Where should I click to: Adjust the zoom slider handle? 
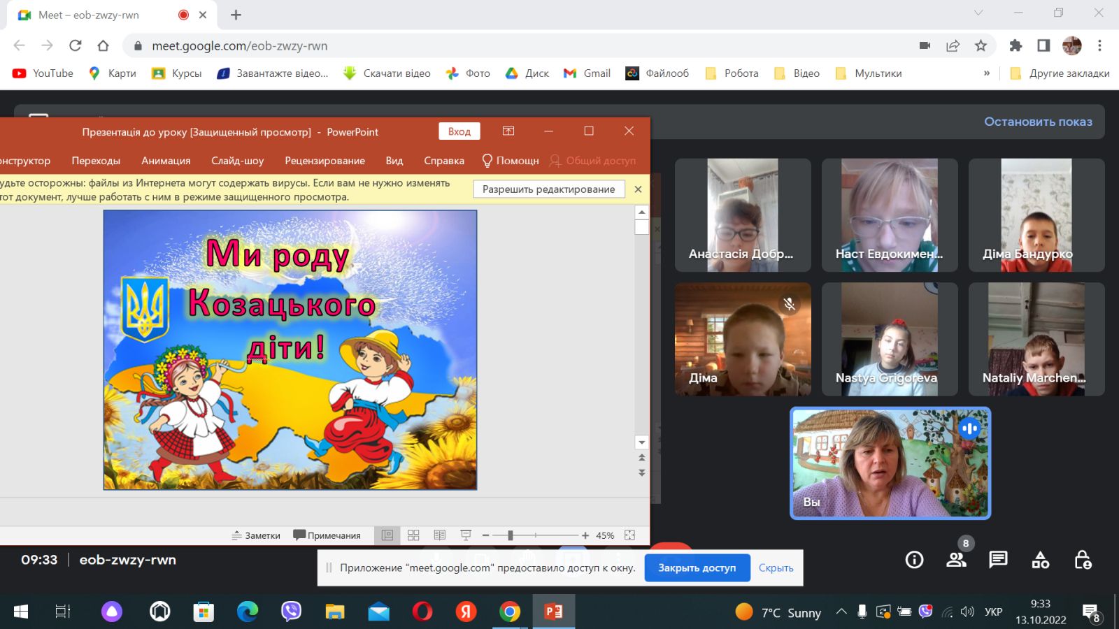pos(511,535)
